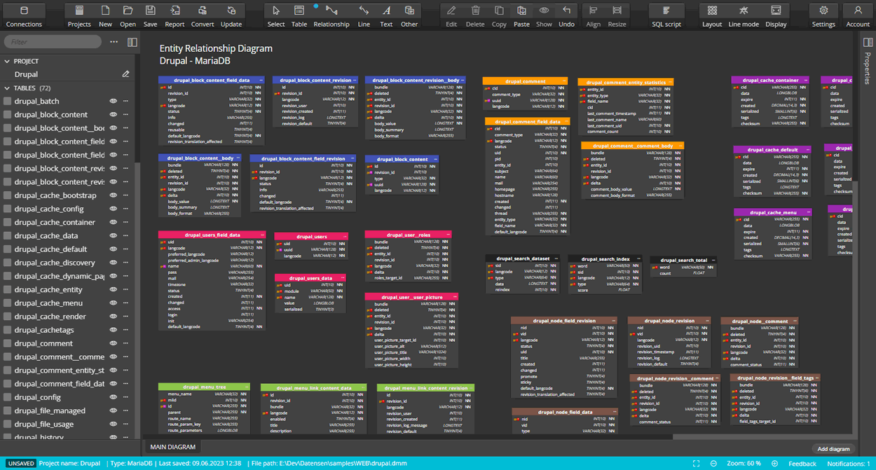Switch to the MAIN DIAGRAM tab
This screenshot has height=470, width=876.
coord(173,447)
